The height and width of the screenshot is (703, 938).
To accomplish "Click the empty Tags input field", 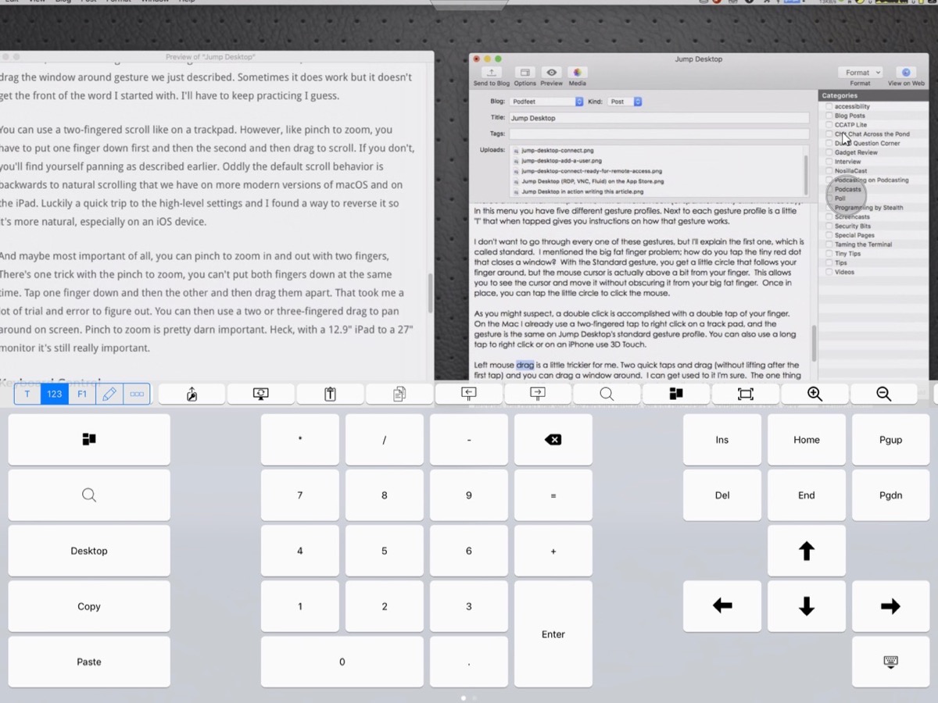I will pyautogui.click(x=659, y=134).
